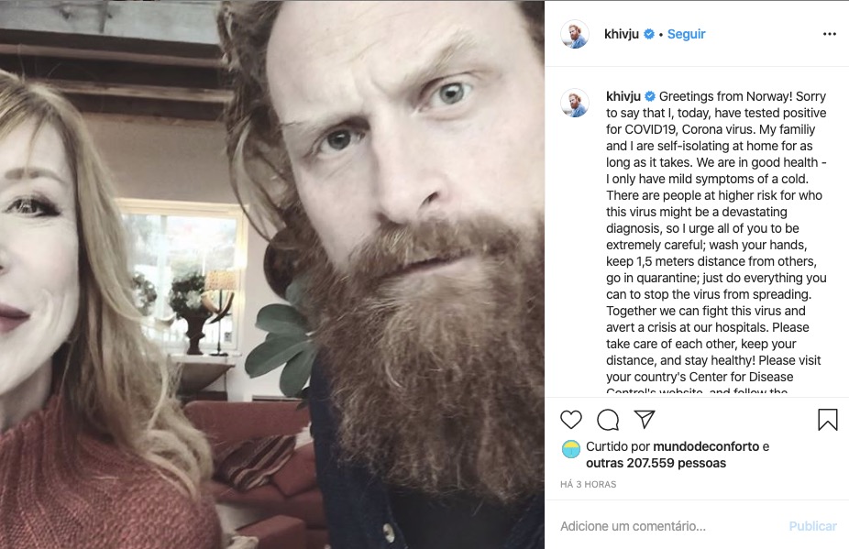
Task: Open khivju's profile picture in the header
Action: coord(576,33)
